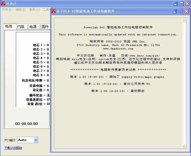Close the About PL8-V2 dialog
191x156 pixels.
(186, 11)
